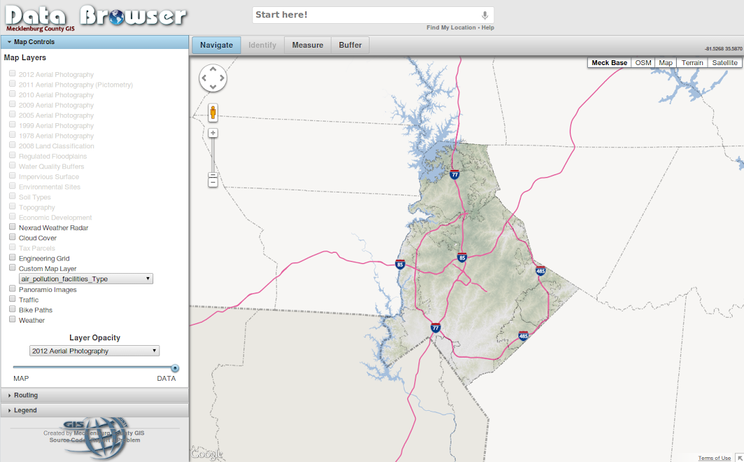The image size is (744, 462).
Task: Select the Navigate tool tab
Action: pos(216,45)
